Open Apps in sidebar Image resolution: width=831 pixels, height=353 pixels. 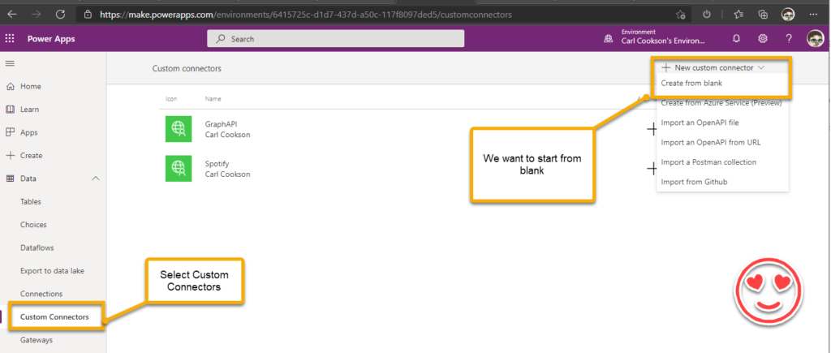28,132
